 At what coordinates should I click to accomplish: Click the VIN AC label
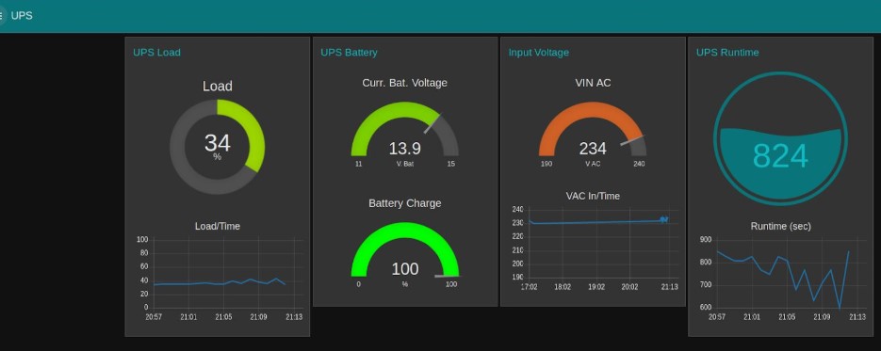pyautogui.click(x=593, y=83)
